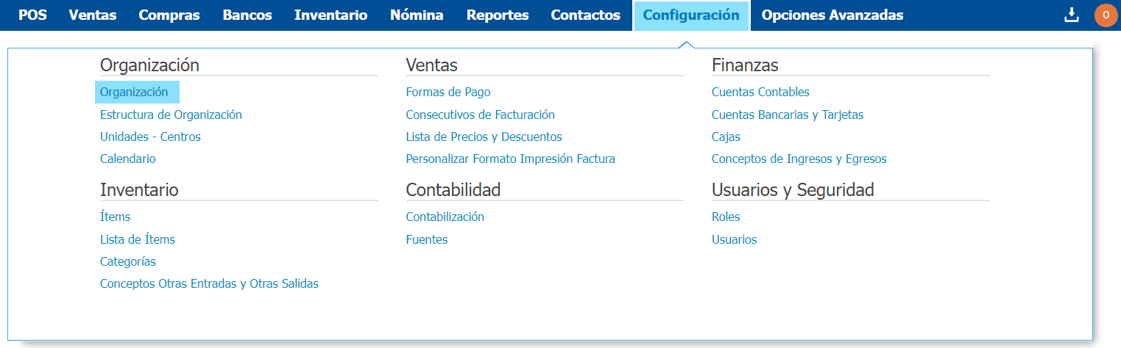Select Lista de Precios y Descuentos
1121x348 pixels.
click(484, 137)
